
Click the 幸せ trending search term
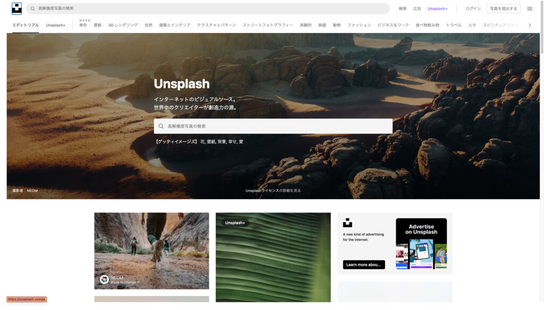pos(233,142)
